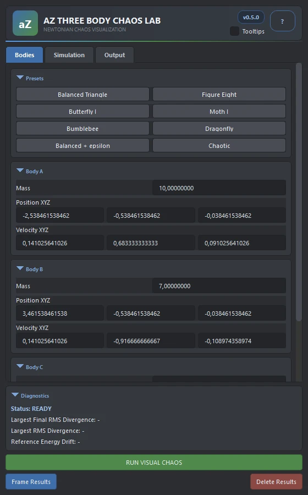
Task: Click Body B Position XYZ label
Action: click(x=33, y=300)
